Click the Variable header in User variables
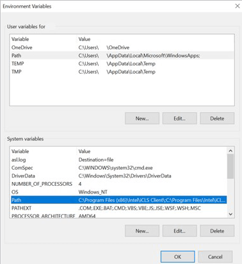The image size is (242, 264). pos(20,39)
